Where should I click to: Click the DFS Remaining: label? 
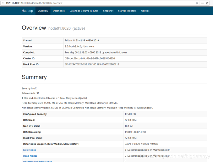tap(32, 132)
